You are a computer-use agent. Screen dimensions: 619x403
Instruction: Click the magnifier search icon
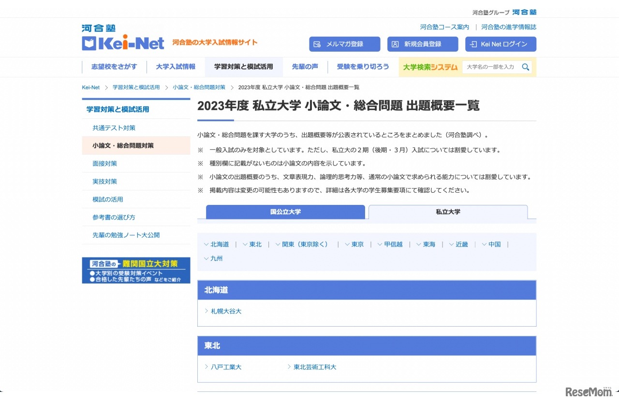(525, 67)
